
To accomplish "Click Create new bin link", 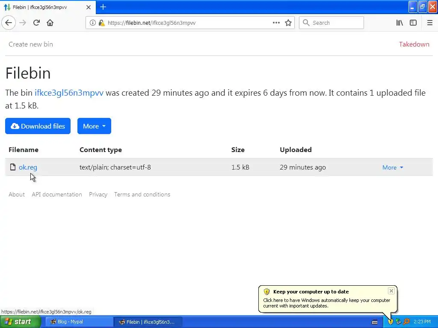I will tap(31, 44).
